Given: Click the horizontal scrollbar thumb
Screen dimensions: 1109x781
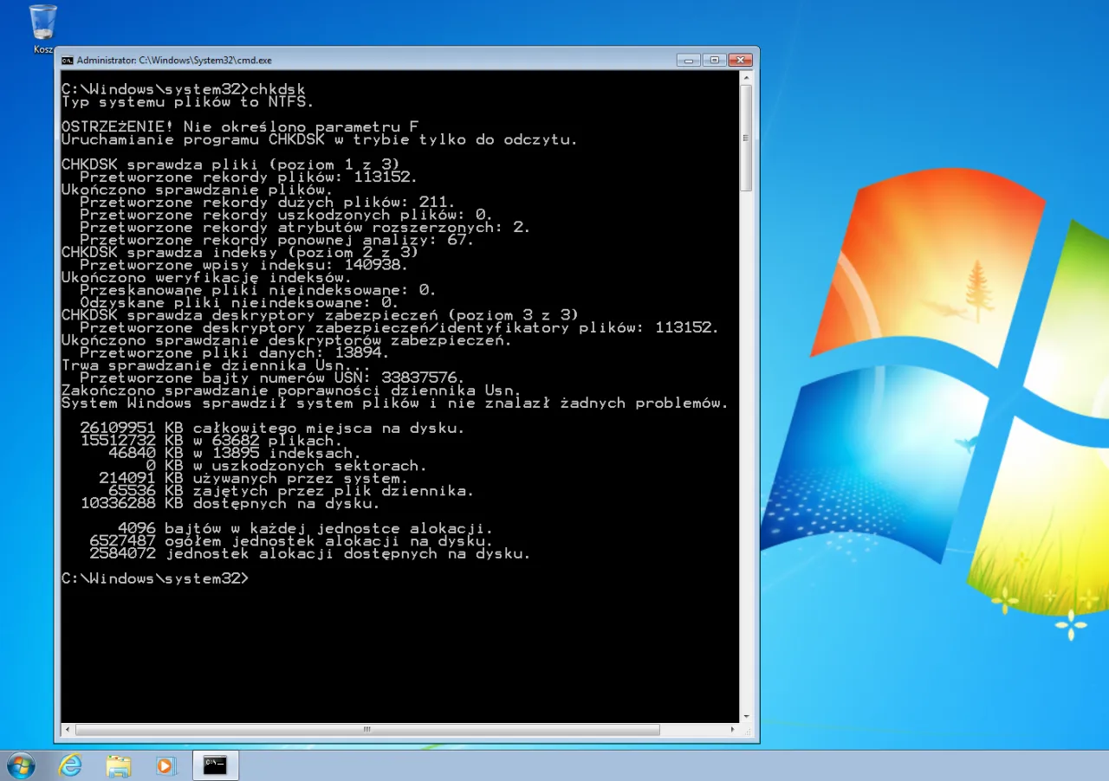Looking at the screenshot, I should pos(366,730).
